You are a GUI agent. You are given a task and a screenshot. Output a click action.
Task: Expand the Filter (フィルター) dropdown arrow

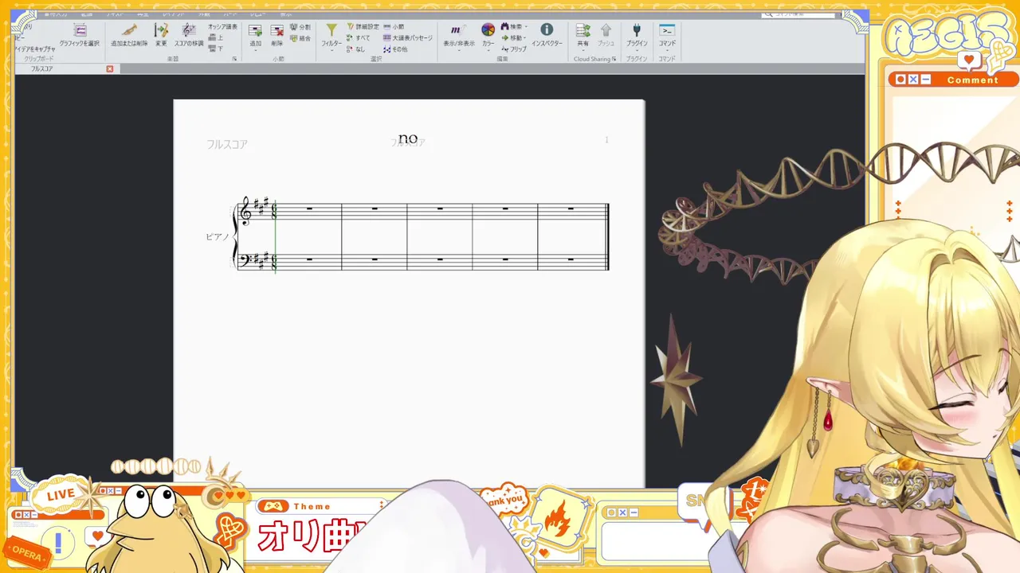coord(331,50)
